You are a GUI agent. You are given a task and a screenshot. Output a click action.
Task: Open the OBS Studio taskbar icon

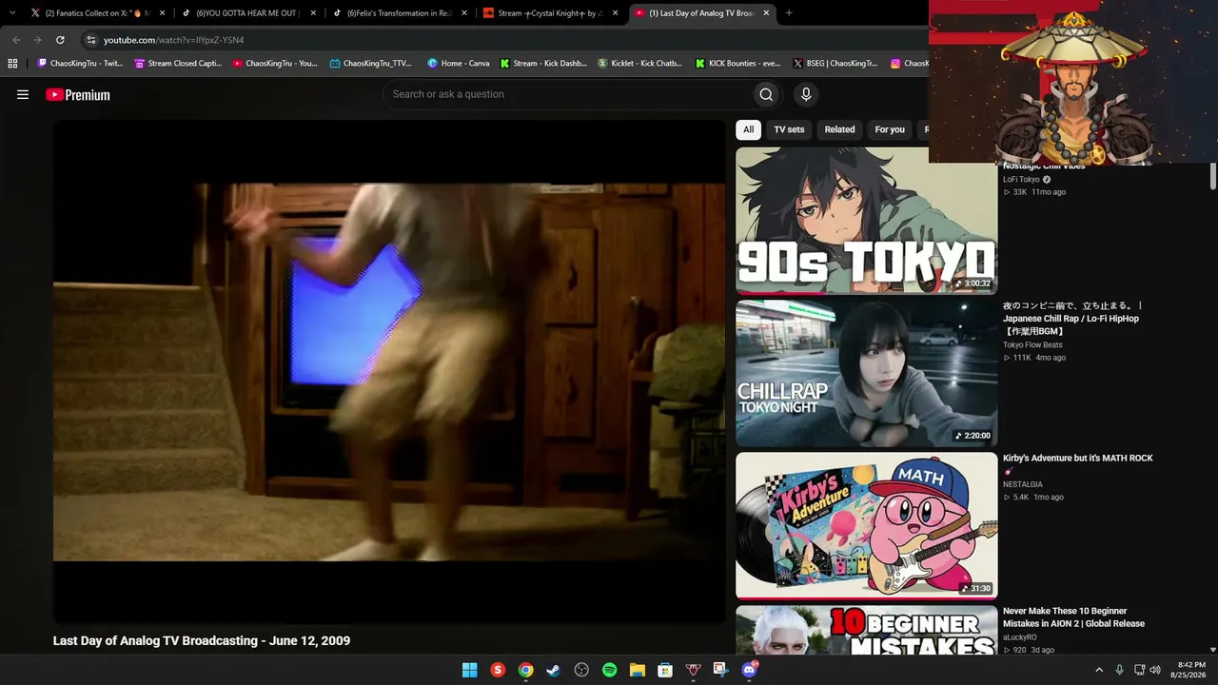[x=581, y=670]
